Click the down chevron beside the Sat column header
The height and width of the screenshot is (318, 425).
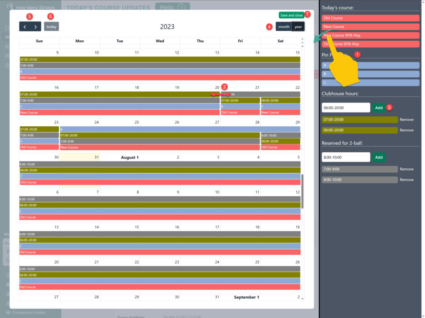coord(302,42)
